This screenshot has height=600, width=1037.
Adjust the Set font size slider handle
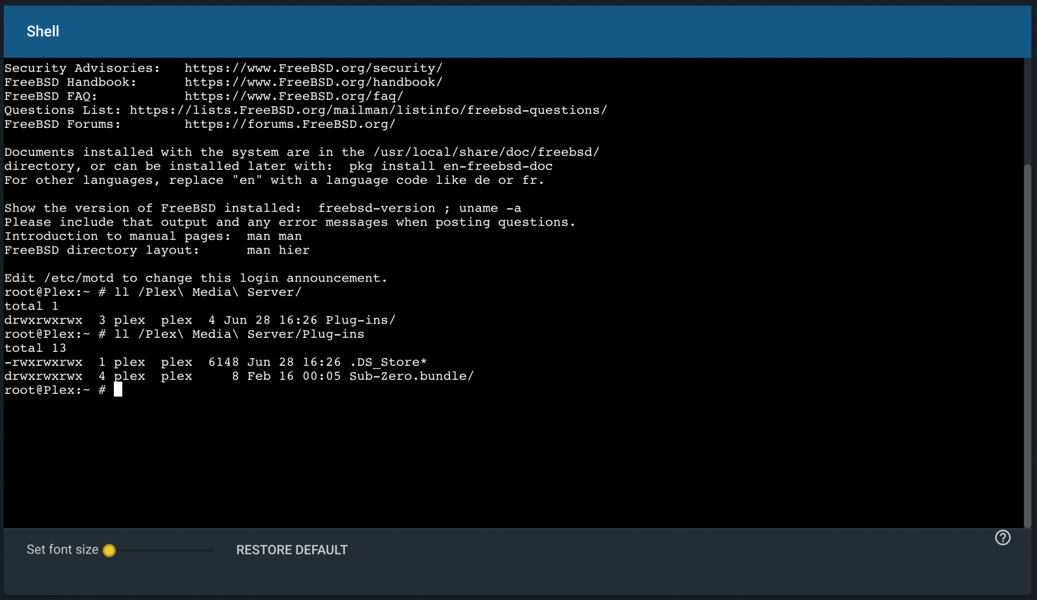click(109, 550)
